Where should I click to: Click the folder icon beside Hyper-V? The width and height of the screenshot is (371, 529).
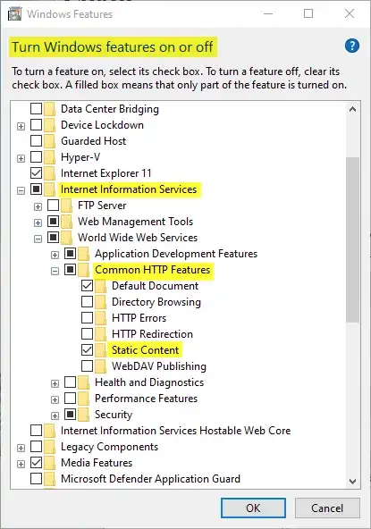pos(50,157)
